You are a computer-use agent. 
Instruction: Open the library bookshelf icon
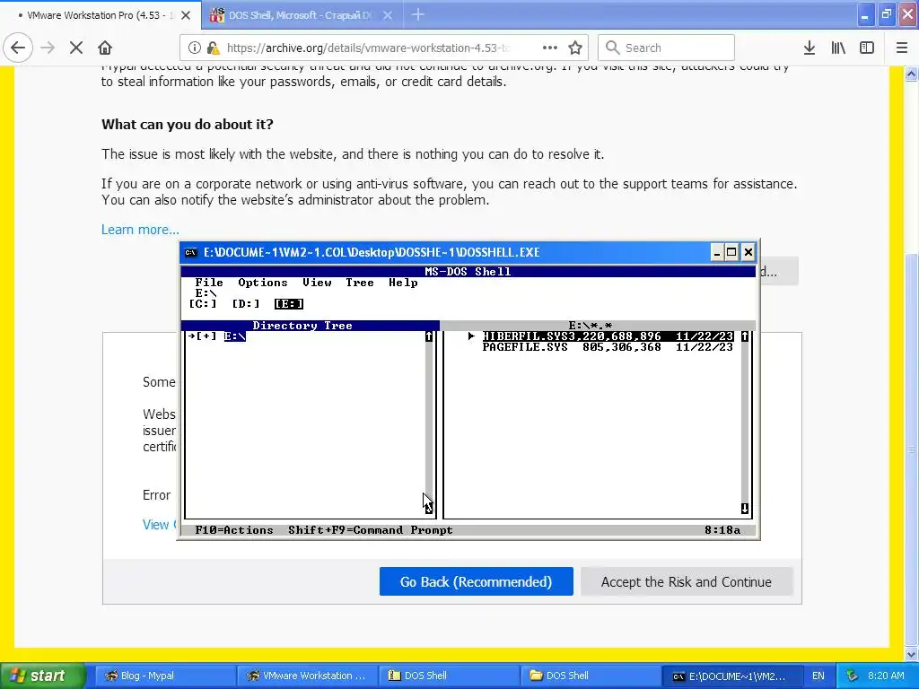838,48
